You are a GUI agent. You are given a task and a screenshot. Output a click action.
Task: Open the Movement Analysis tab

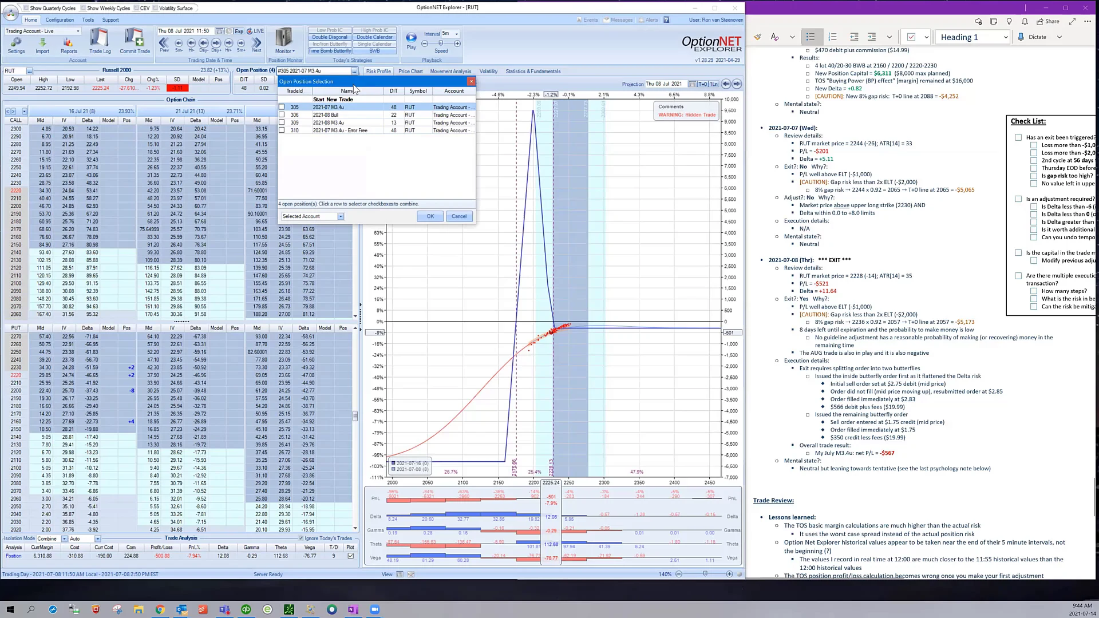(x=450, y=72)
